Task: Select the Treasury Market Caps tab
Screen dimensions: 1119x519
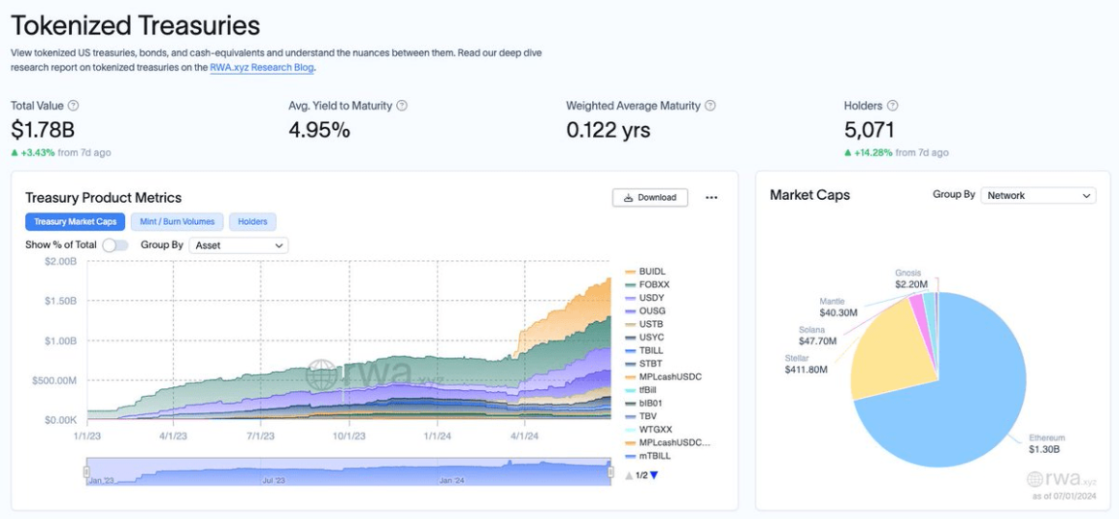Action: [76, 222]
